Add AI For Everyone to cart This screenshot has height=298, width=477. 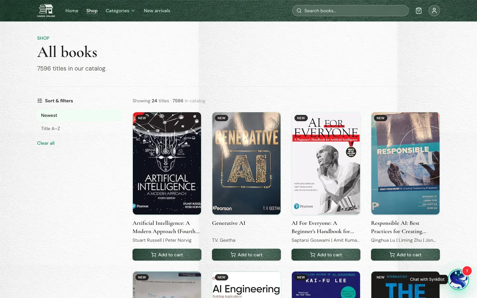point(326,255)
